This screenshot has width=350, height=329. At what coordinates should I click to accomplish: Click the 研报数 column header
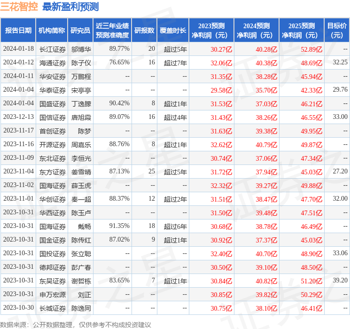pos(144,31)
